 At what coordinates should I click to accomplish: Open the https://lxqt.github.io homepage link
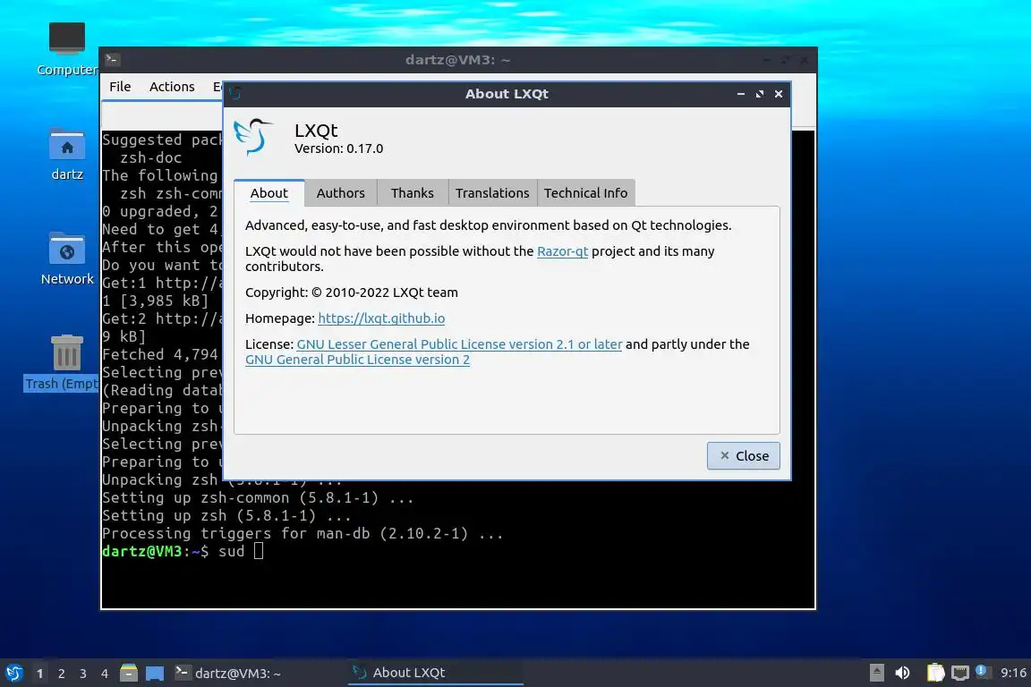[381, 318]
